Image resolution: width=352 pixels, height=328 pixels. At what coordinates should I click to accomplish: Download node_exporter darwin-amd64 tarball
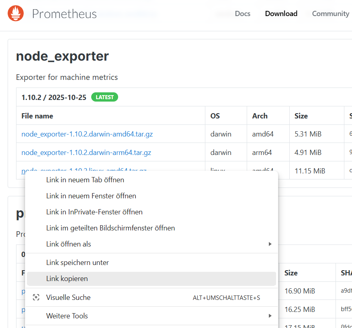[87, 134]
